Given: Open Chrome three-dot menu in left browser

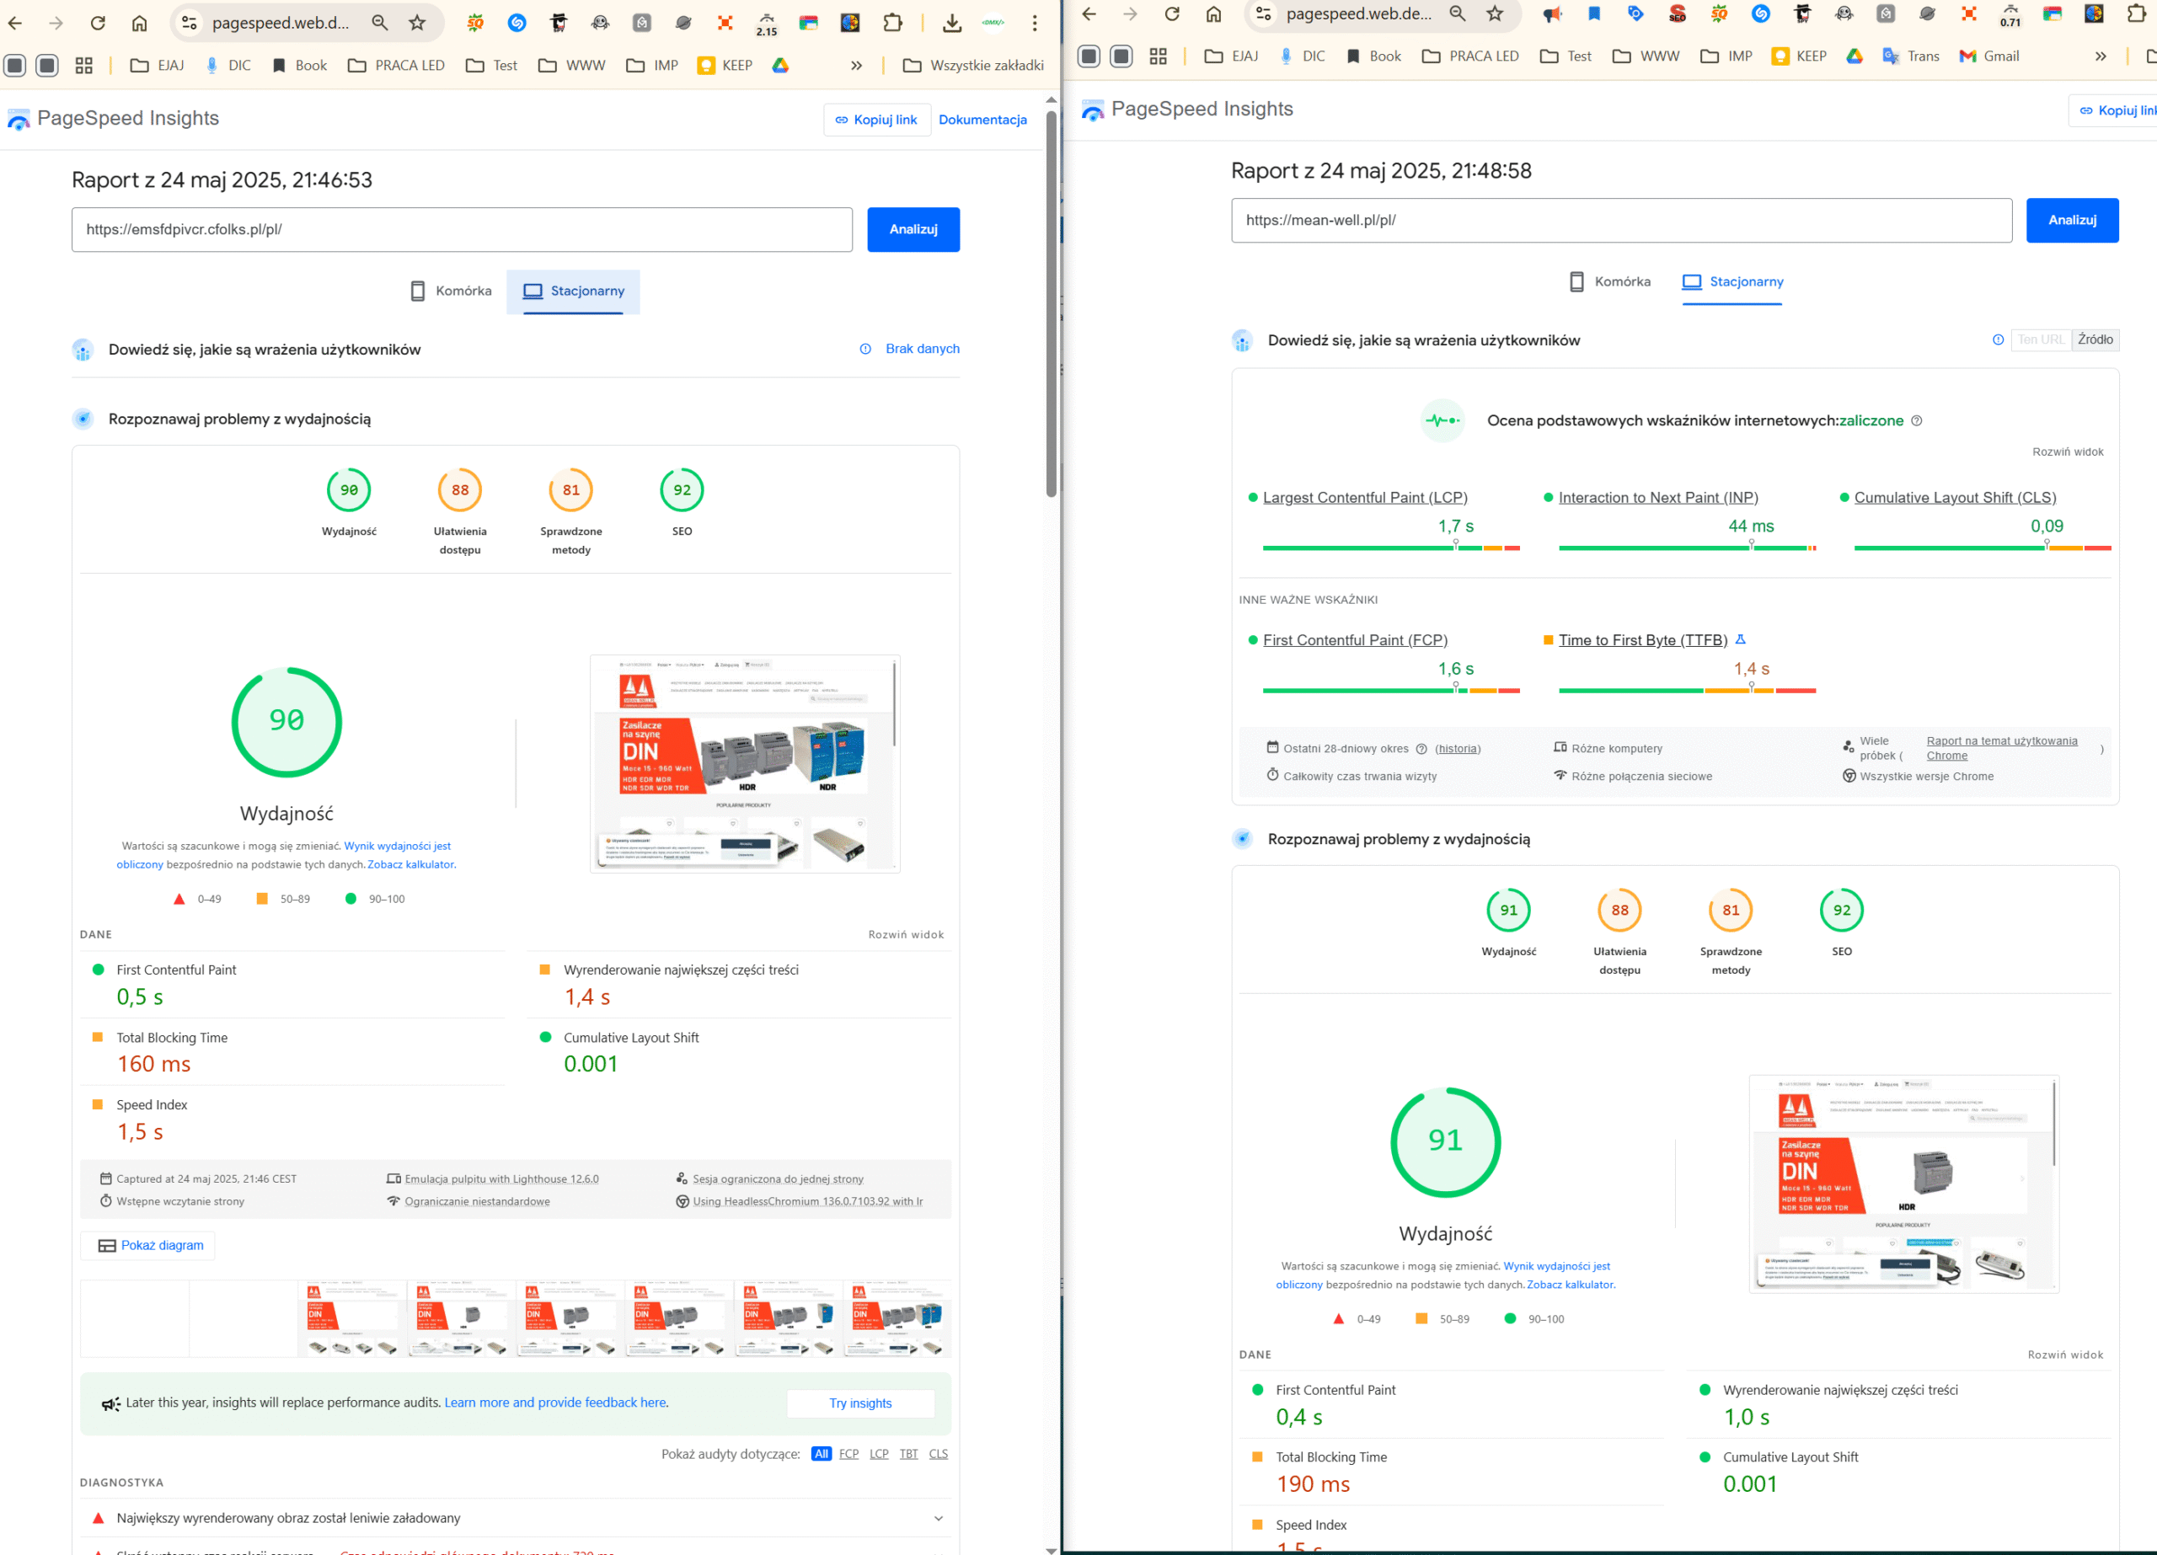Looking at the screenshot, I should (x=1035, y=23).
